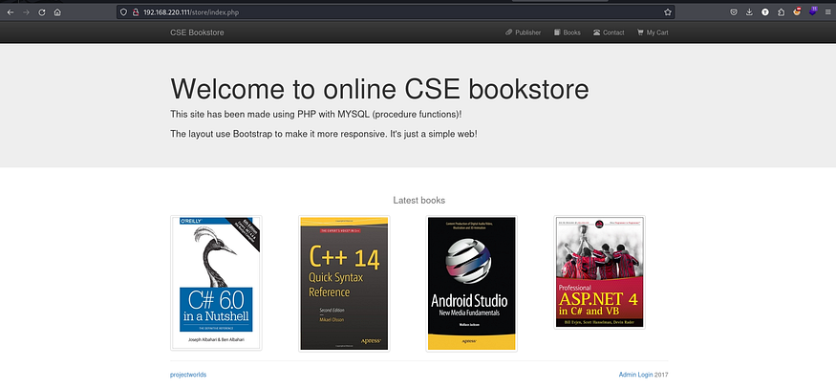Click the 'Welcome to online CSE bookstore' heading
Image resolution: width=836 pixels, height=388 pixels.
379,89
